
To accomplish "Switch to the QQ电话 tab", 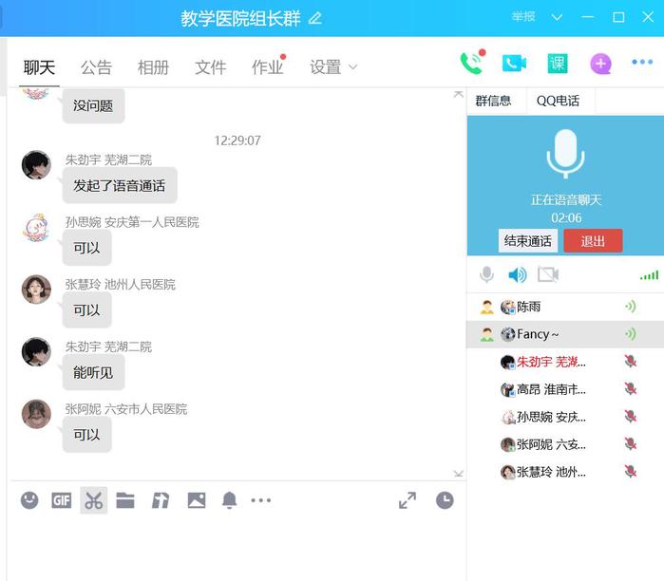I will click(558, 101).
